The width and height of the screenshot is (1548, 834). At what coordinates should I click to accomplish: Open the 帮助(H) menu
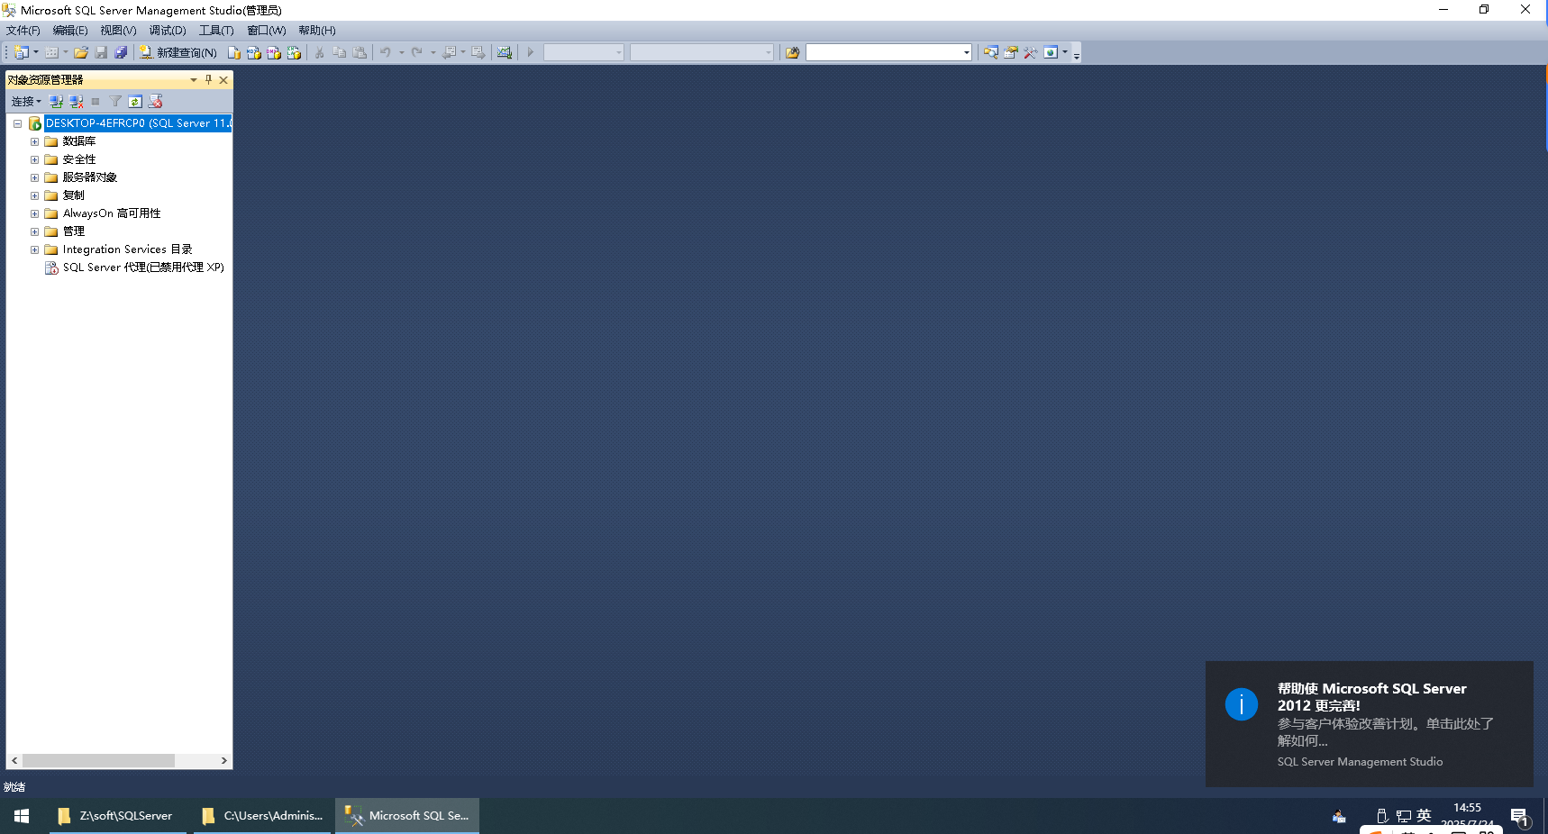tap(317, 31)
